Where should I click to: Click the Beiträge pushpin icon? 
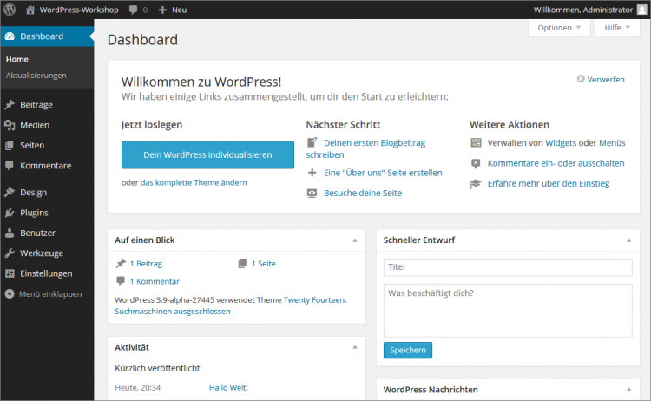pos(10,105)
